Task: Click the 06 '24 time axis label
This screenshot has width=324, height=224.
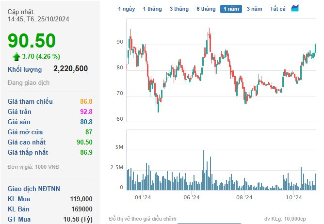Action: [192, 198]
